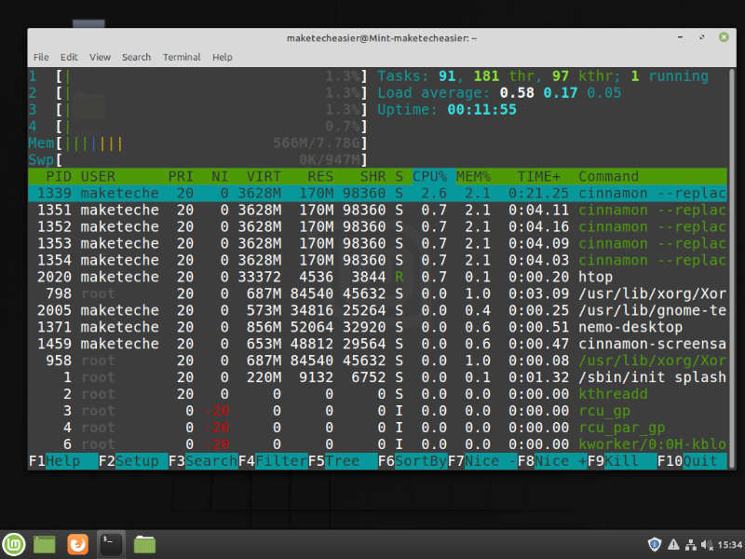Screen dimensions: 745x559
Task: Filter processes with F4 Filter
Action: [272, 460]
